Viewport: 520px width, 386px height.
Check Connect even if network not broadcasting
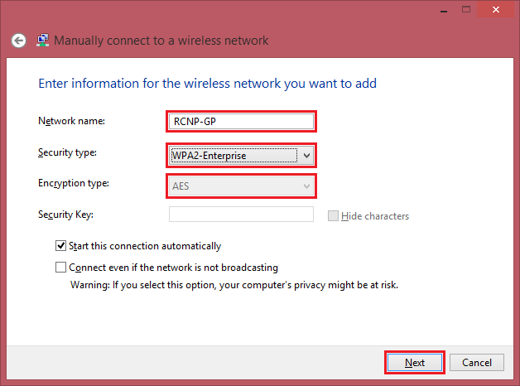pyautogui.click(x=60, y=268)
